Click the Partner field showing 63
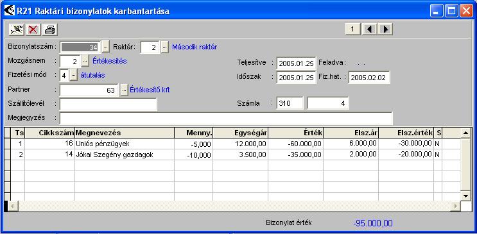This screenshot has width=477, height=234. [89, 90]
